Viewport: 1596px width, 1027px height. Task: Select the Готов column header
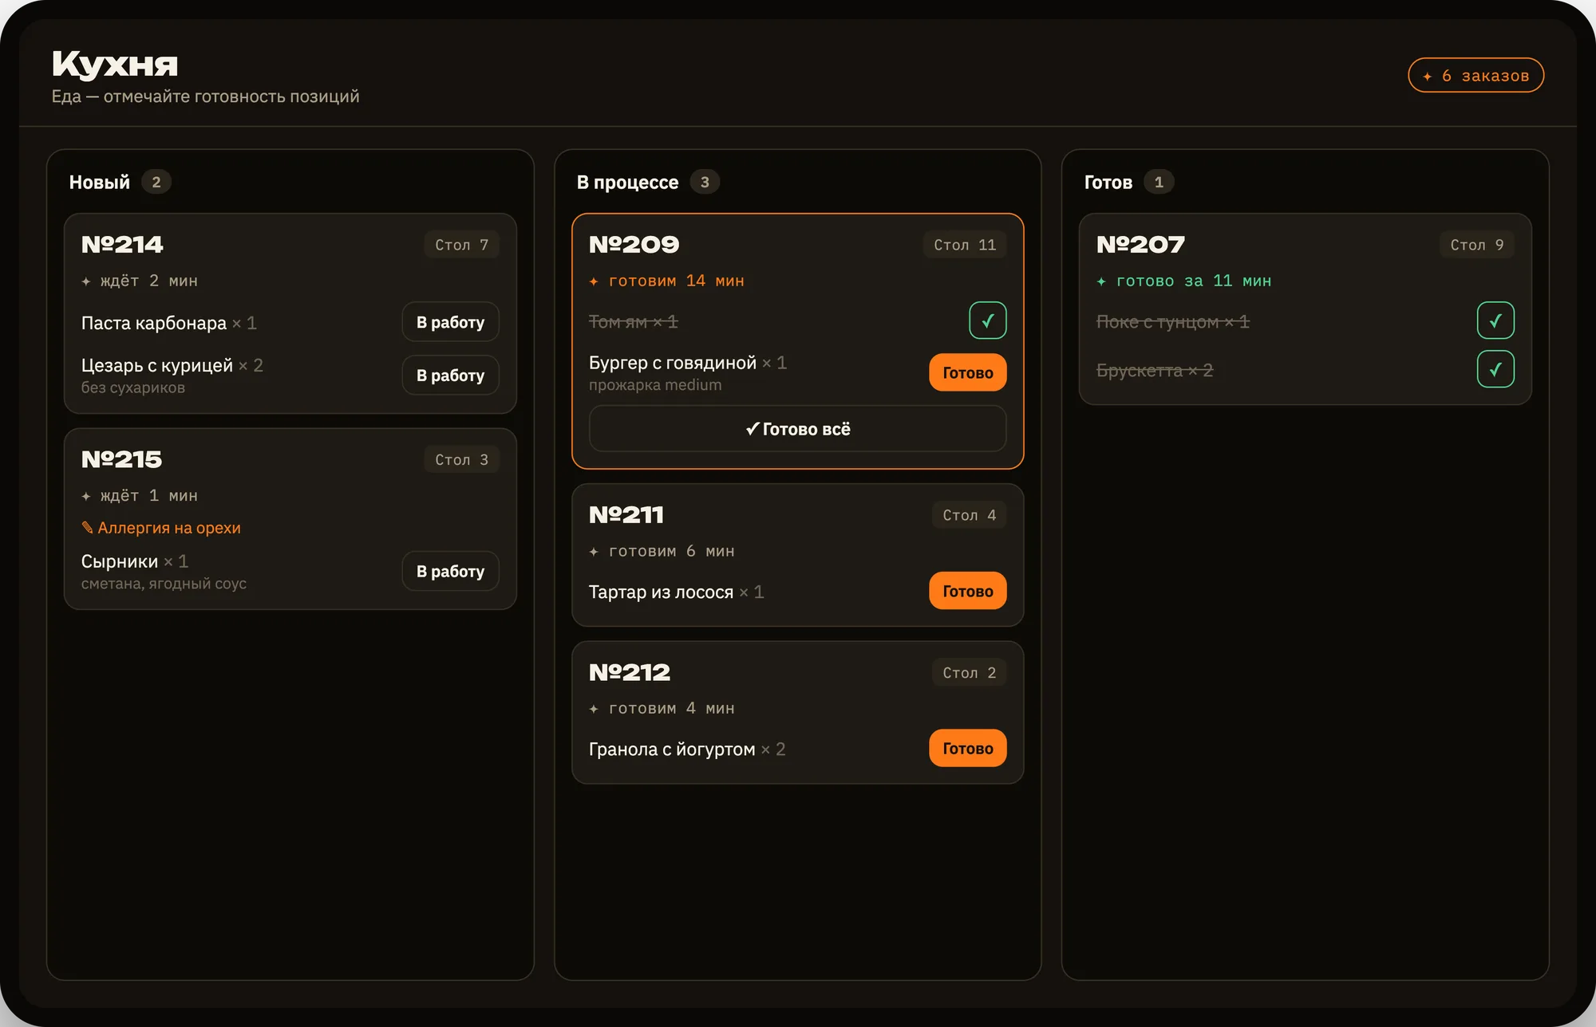coord(1108,183)
